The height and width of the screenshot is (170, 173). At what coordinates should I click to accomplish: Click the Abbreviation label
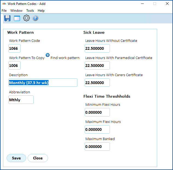(19, 92)
